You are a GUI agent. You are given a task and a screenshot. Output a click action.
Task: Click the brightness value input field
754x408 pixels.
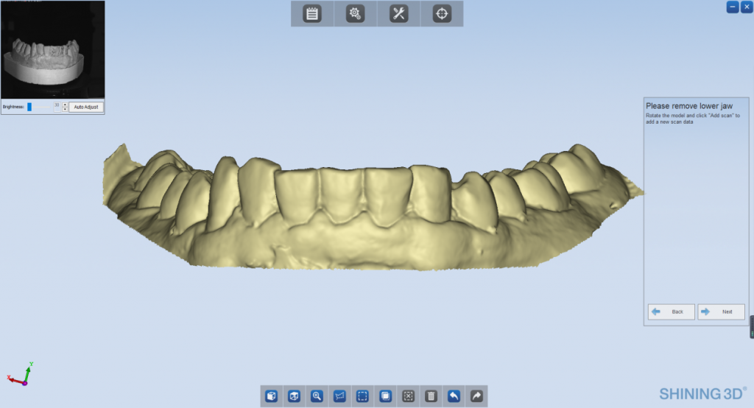57,107
